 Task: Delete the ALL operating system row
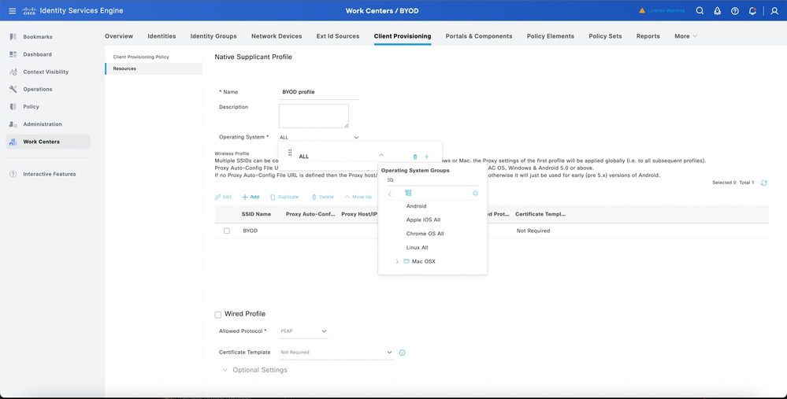click(414, 157)
